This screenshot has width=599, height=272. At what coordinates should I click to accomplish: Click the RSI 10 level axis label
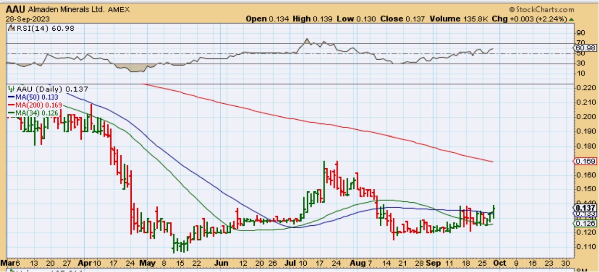[582, 73]
